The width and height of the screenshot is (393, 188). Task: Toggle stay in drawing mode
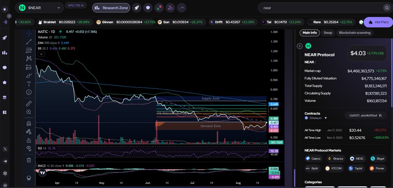tap(29, 132)
